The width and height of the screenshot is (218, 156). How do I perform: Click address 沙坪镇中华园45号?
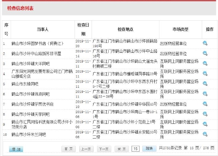tap(125, 104)
